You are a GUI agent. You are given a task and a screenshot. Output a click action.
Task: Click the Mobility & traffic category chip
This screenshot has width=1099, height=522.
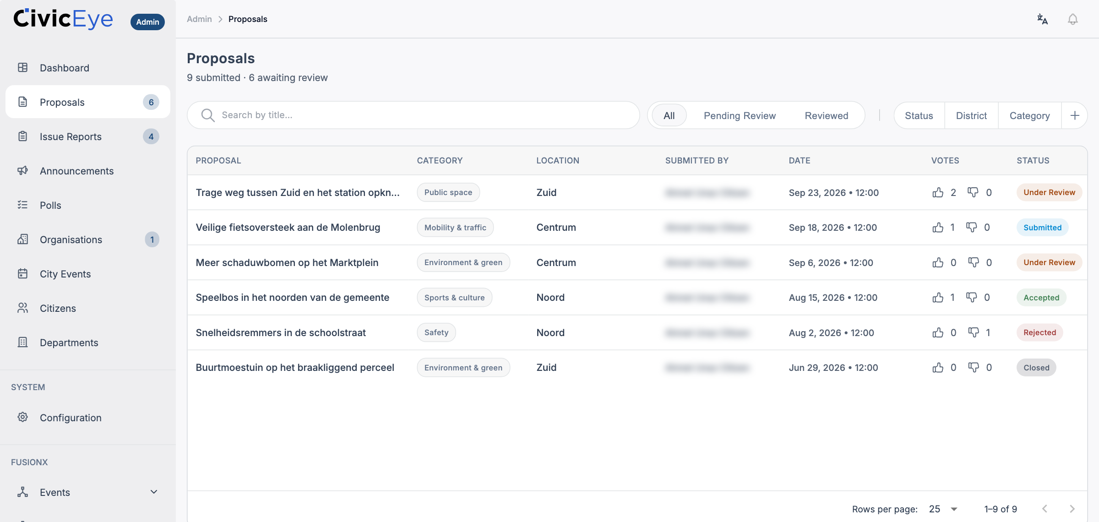click(455, 228)
